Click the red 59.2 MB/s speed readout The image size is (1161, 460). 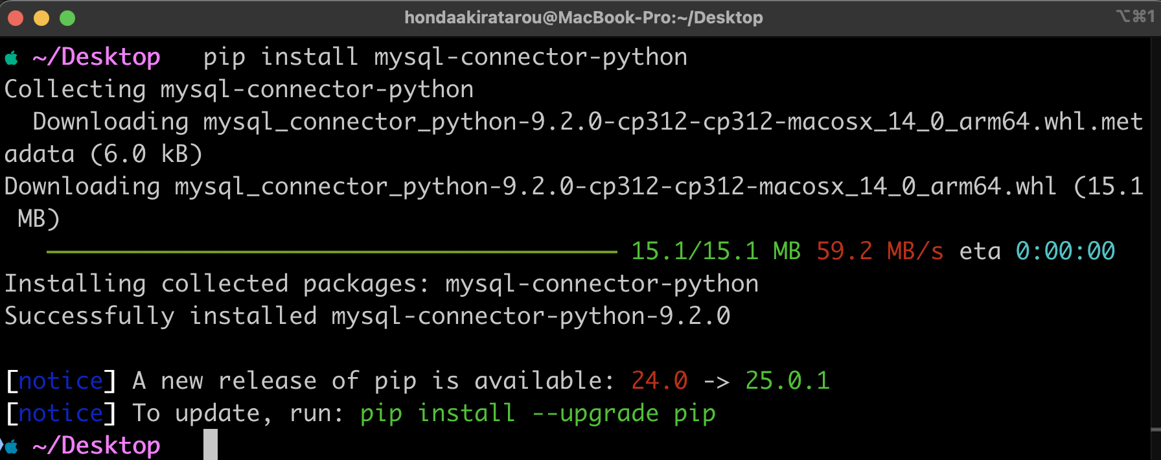[879, 251]
